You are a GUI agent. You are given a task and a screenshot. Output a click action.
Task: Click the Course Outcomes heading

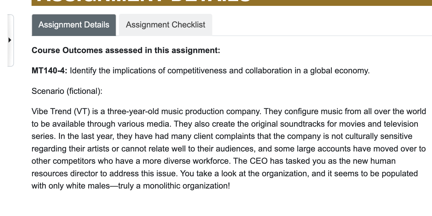[x=126, y=50]
